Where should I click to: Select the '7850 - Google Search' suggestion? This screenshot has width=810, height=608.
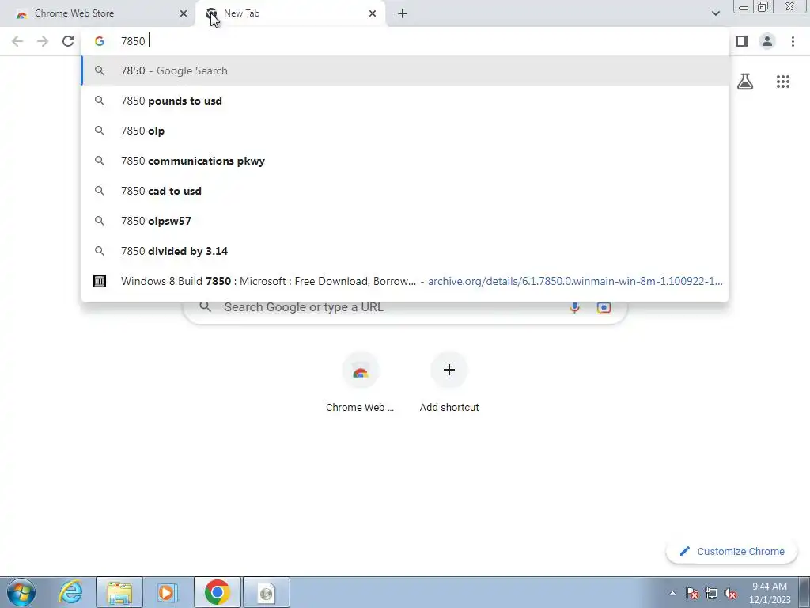click(x=405, y=70)
